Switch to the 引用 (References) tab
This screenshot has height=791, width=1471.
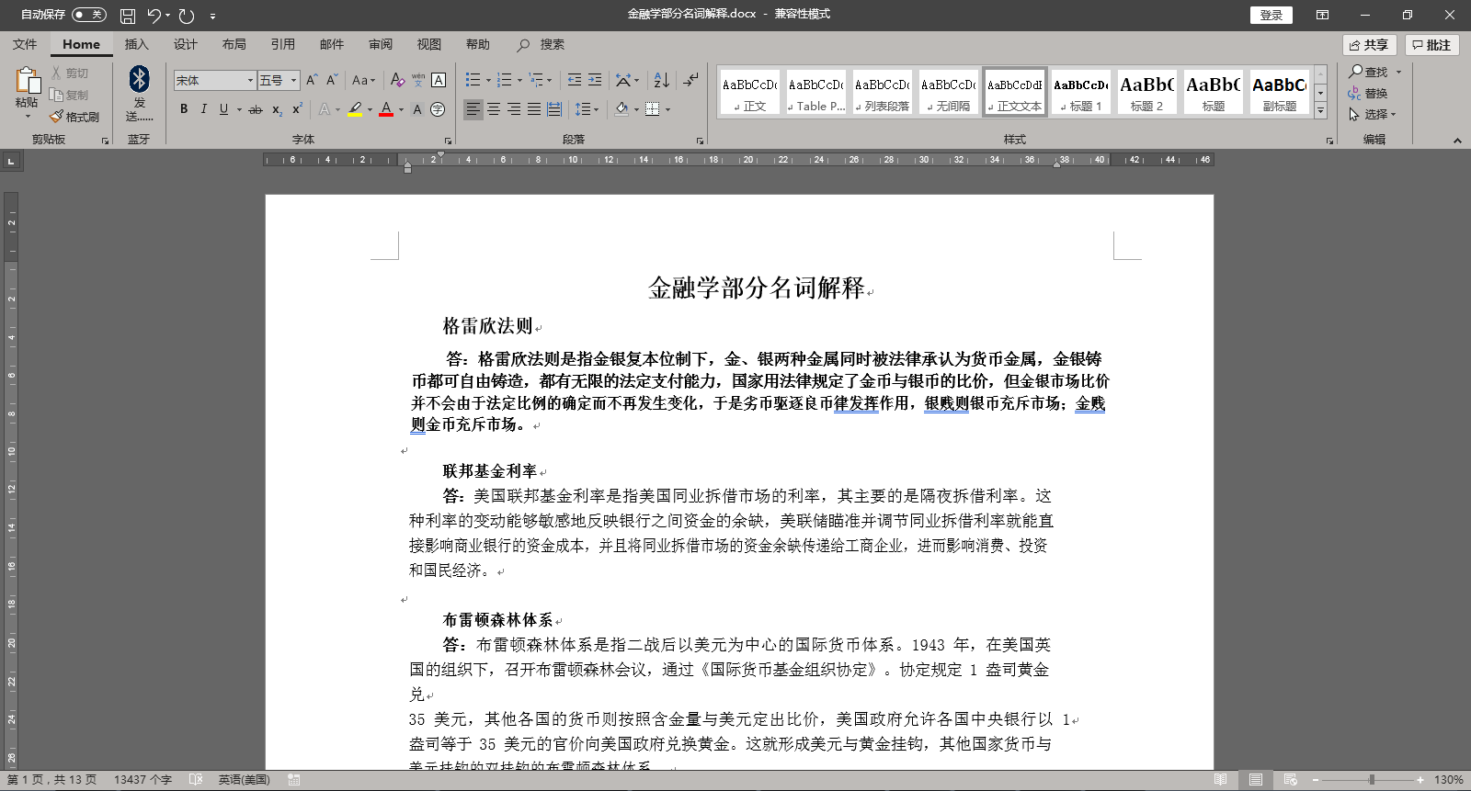(283, 44)
